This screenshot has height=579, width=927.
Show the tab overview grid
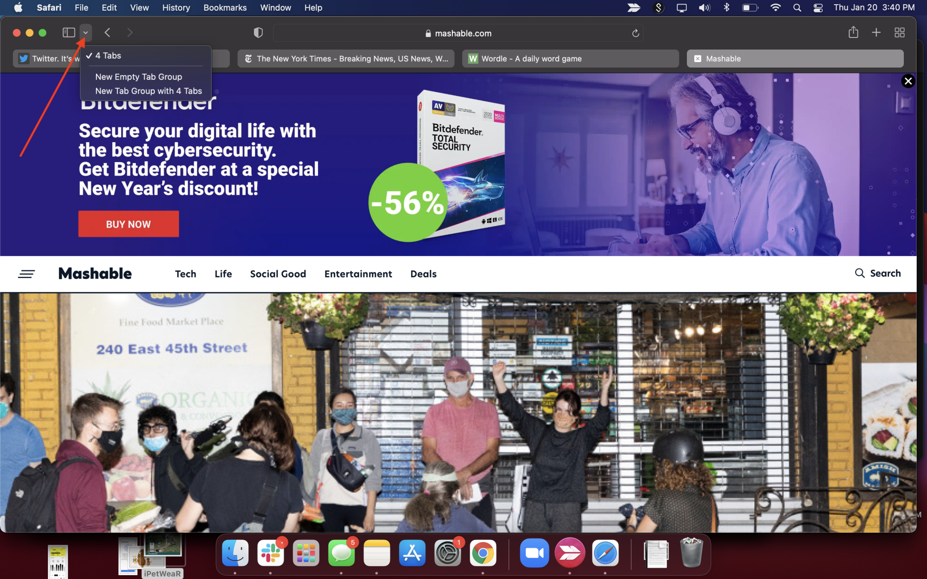[900, 32]
